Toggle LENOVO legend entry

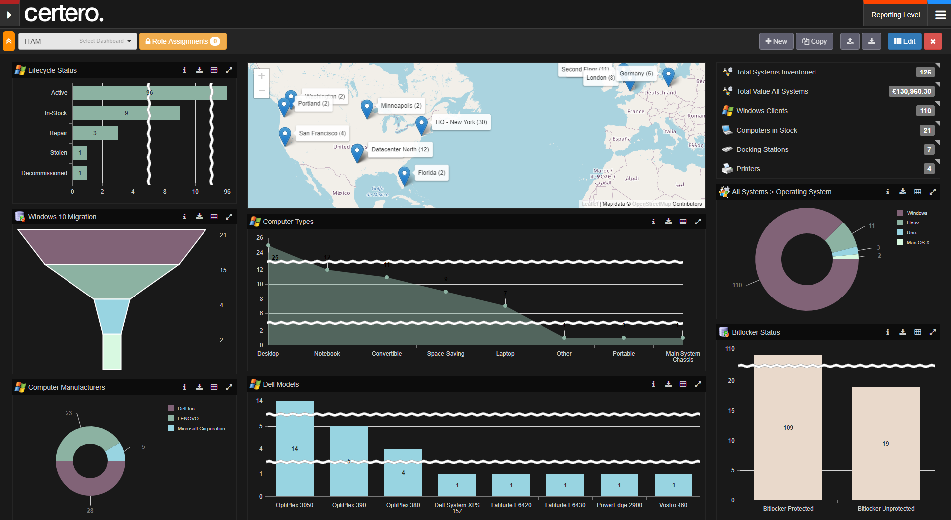[184, 419]
